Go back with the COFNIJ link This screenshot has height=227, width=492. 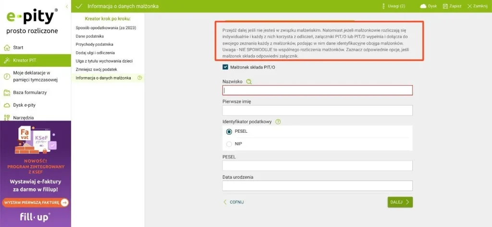click(234, 202)
